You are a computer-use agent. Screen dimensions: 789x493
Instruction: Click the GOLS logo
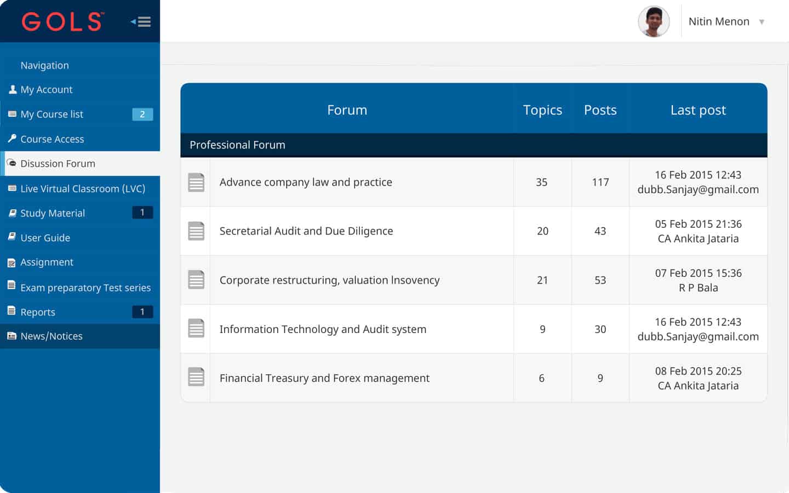[62, 21]
